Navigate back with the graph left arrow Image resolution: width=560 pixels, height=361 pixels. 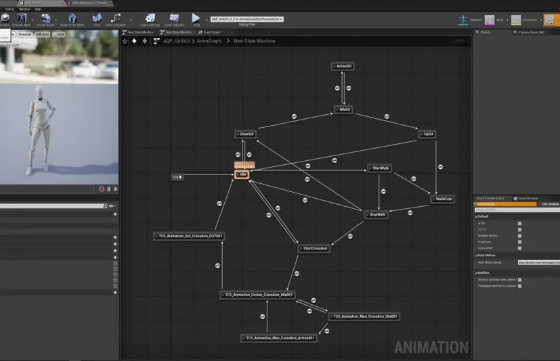pos(134,41)
